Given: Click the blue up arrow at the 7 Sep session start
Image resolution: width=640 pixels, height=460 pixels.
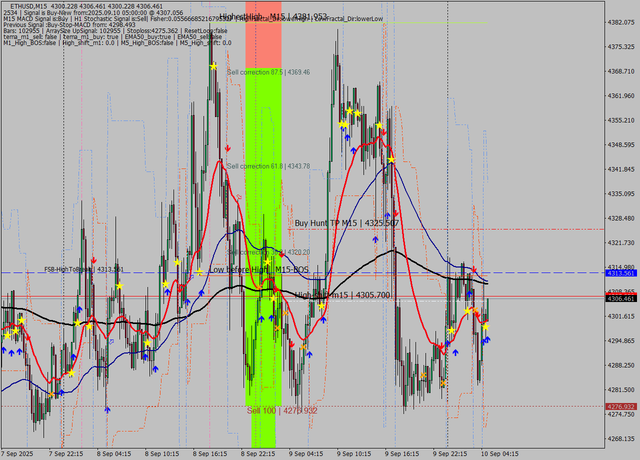Looking at the screenshot, I should pos(4,351).
